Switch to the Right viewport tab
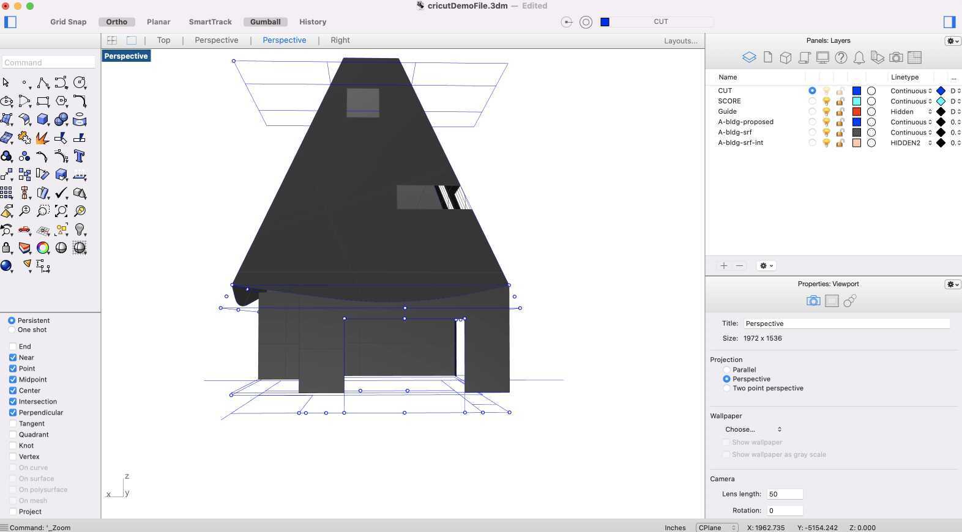962x532 pixels. [x=340, y=40]
